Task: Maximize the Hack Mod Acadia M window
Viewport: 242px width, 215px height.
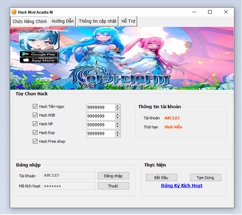Action: tap(210, 12)
